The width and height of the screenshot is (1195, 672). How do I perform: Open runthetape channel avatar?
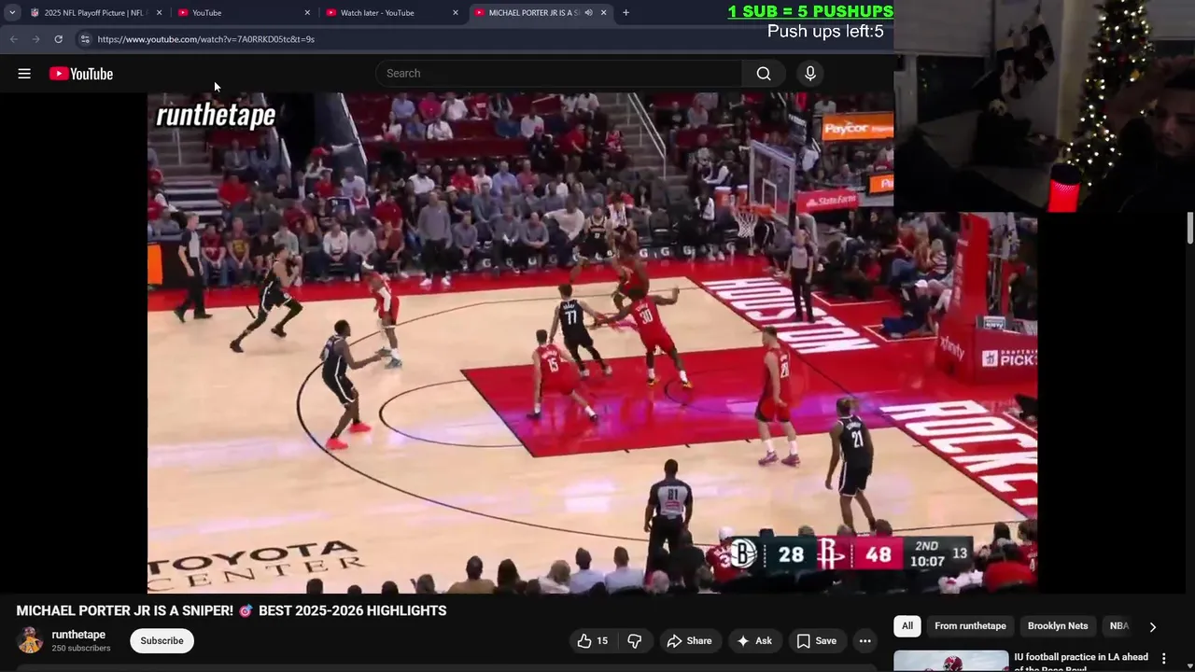click(x=30, y=640)
